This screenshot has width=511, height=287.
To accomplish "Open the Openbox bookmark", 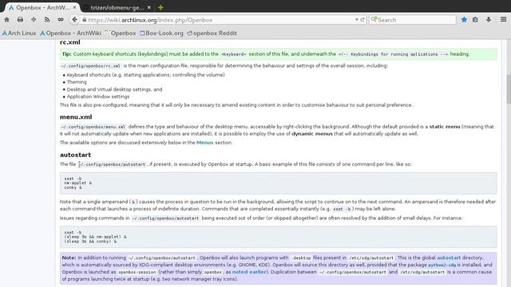I will pyautogui.click(x=121, y=33).
